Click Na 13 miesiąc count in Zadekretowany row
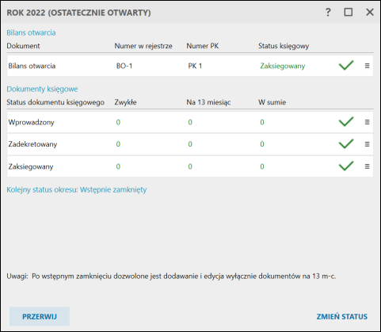Image resolution: width=381 pixels, height=332 pixels. pyautogui.click(x=190, y=144)
